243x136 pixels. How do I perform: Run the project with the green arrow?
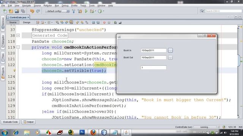tap(86, 11)
